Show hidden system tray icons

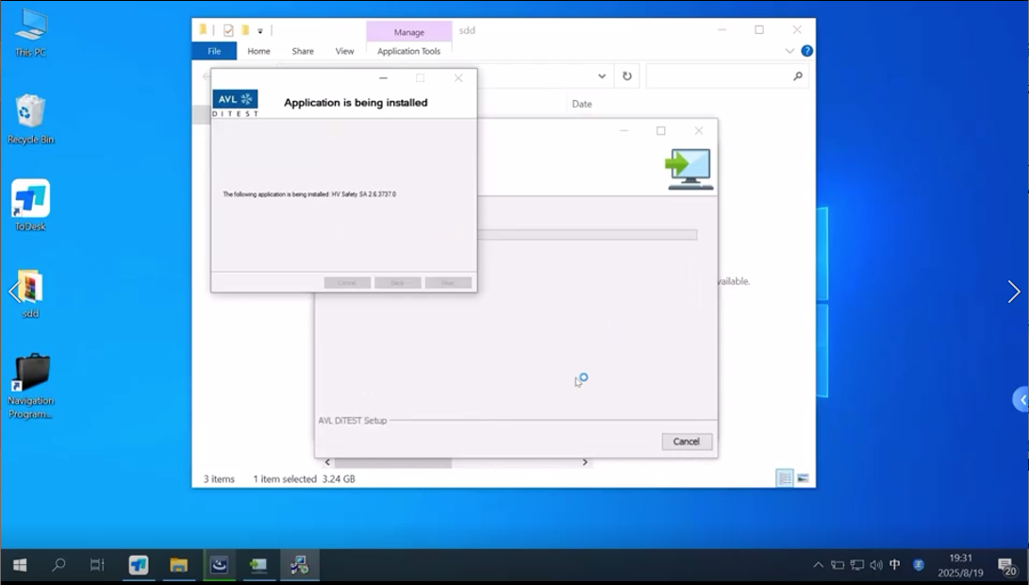(x=818, y=564)
